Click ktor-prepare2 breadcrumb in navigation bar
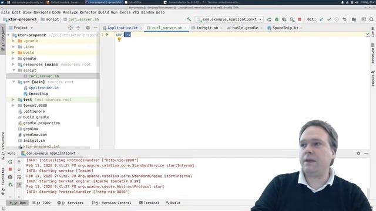The image size is (376, 211). [20, 19]
